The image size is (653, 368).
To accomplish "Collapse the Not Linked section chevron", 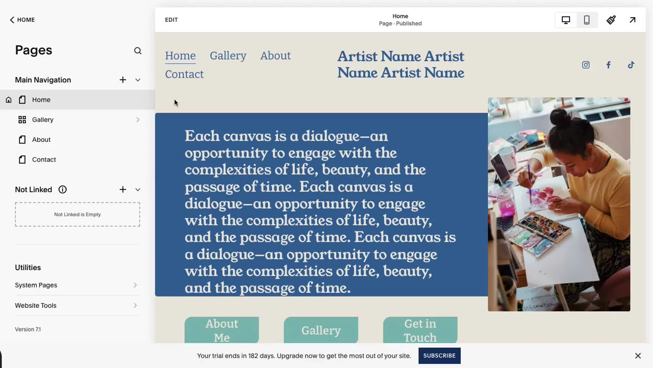I will (x=138, y=189).
